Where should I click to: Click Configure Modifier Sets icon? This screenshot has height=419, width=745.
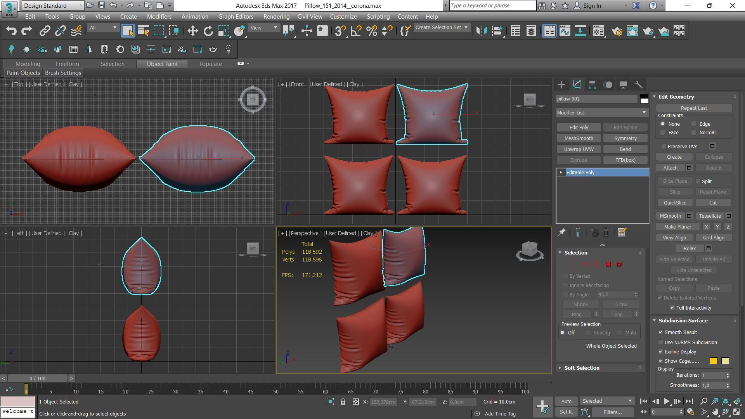tap(622, 232)
